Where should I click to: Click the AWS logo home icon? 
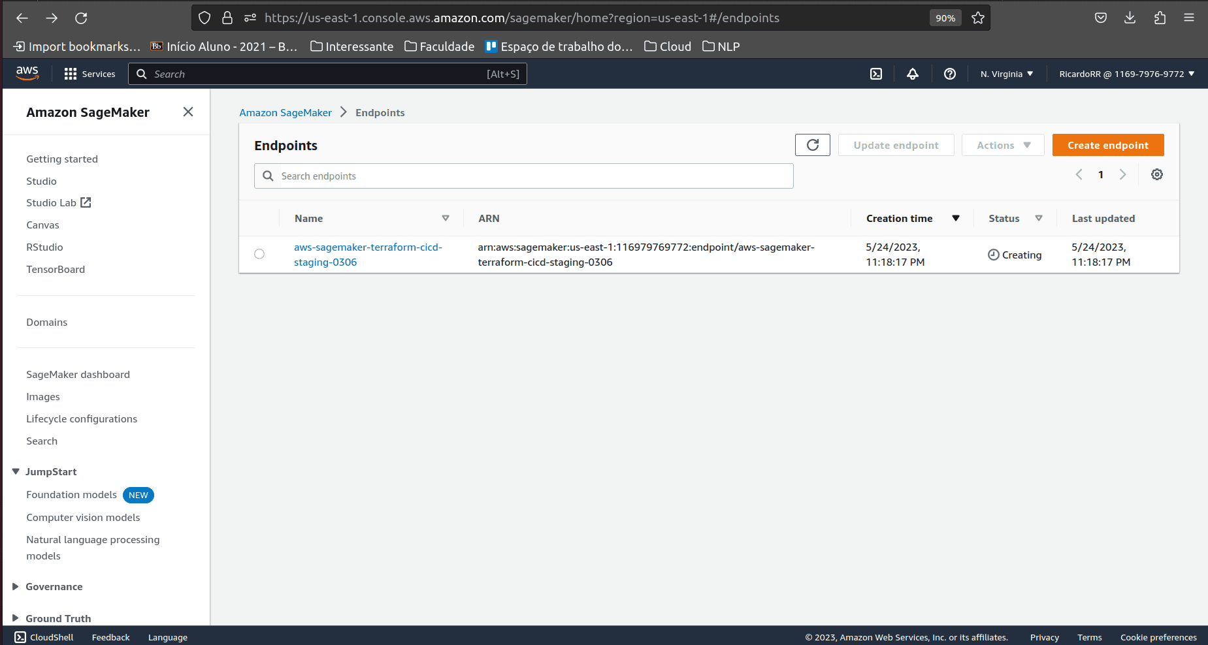pyautogui.click(x=27, y=74)
